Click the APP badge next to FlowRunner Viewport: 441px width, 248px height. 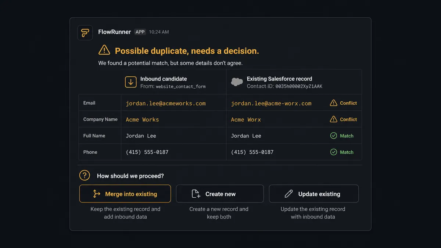click(140, 32)
